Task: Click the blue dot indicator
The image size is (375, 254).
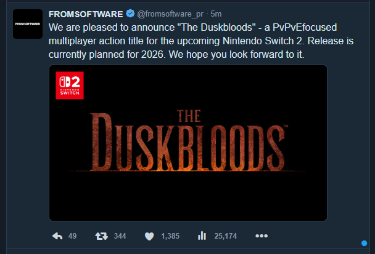Action: click(364, 243)
